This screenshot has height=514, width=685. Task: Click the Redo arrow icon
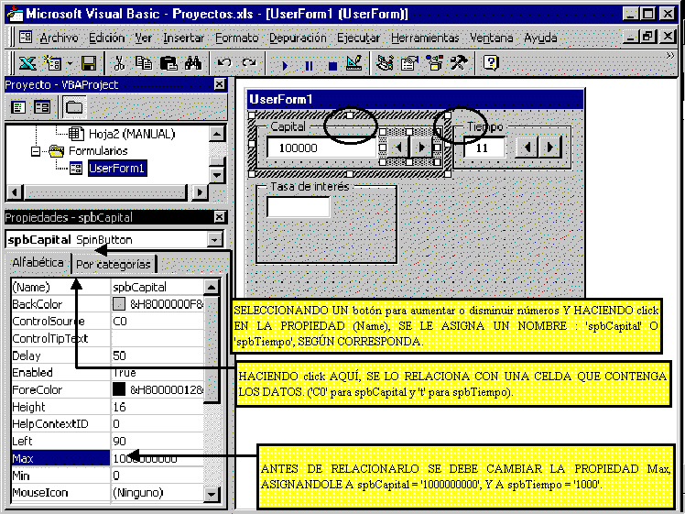tap(249, 63)
